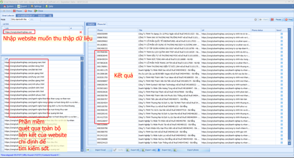Click the greyed Start button right of URL bar

coord(264,20)
